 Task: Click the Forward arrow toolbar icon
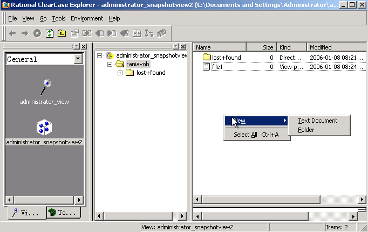pos(25,33)
